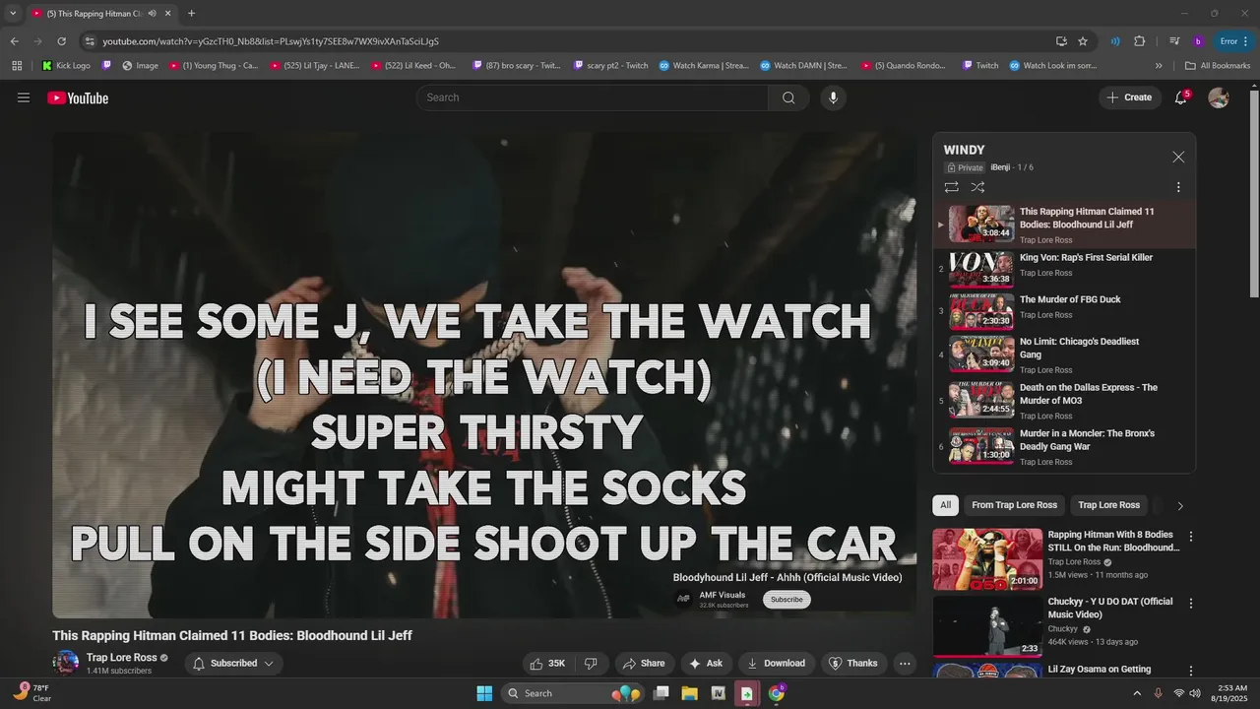Close the WINDY playlist panel

pos(1178,158)
